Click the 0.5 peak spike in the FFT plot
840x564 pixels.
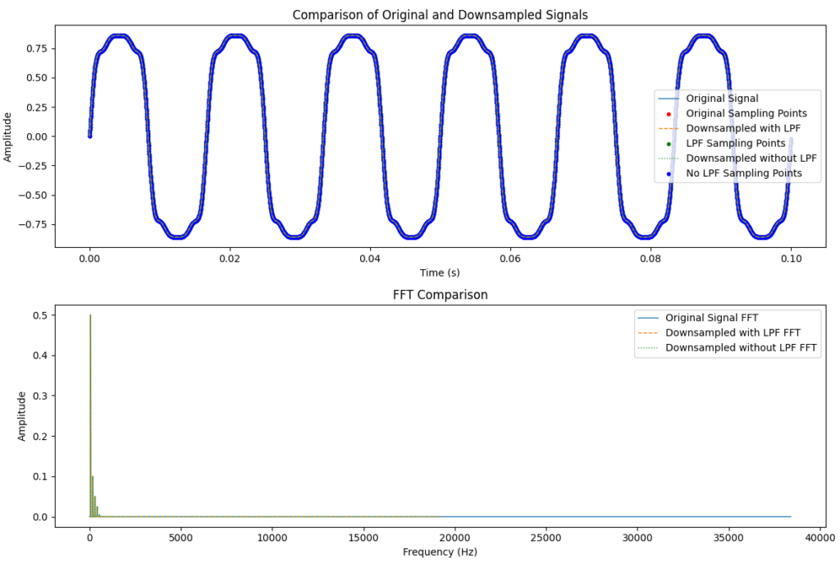90,320
